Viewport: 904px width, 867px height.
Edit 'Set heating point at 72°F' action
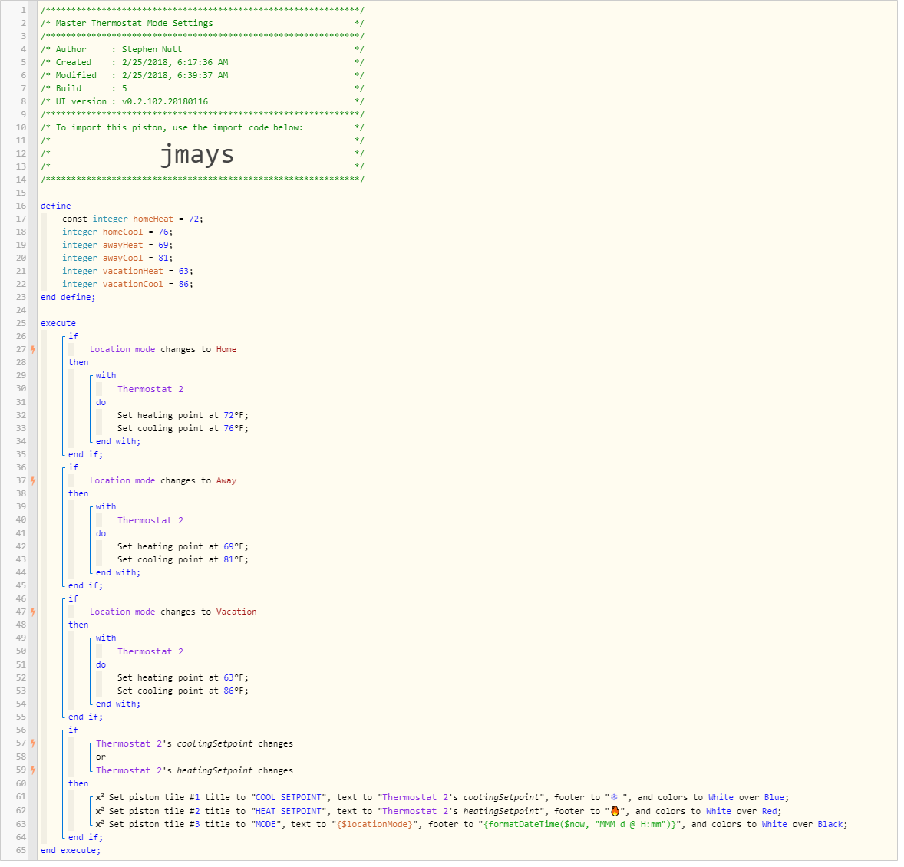coord(183,416)
